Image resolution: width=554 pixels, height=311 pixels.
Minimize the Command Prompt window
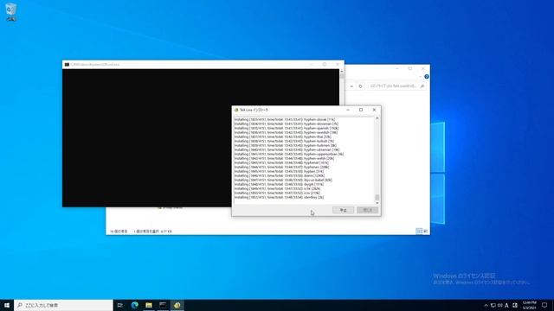coord(312,65)
